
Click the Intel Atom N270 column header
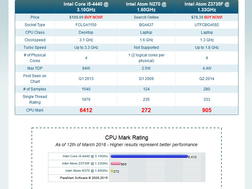click(x=146, y=7)
